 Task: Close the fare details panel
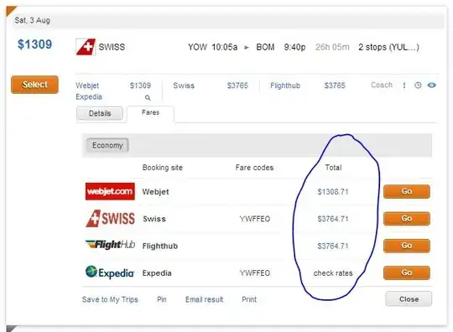(409, 299)
